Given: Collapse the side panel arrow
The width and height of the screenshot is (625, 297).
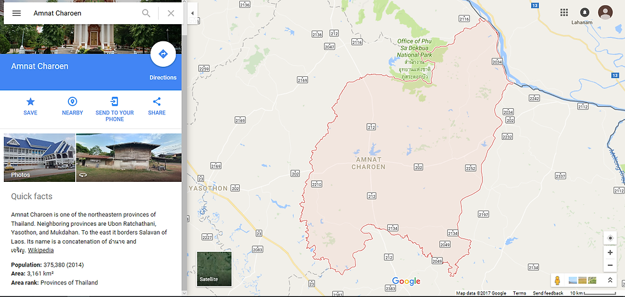Looking at the screenshot, I should 193,13.
